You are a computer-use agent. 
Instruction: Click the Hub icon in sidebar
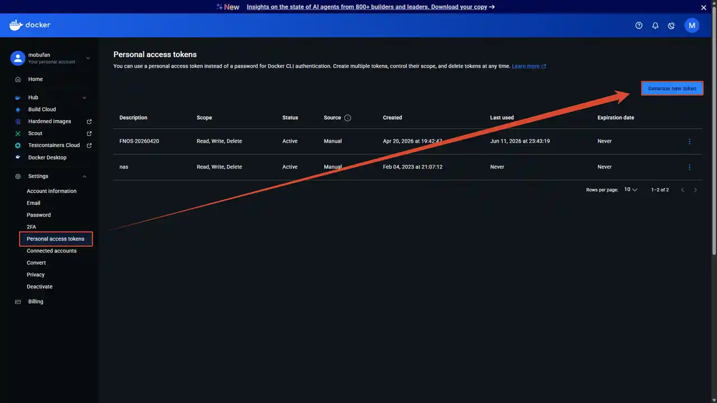(x=18, y=97)
